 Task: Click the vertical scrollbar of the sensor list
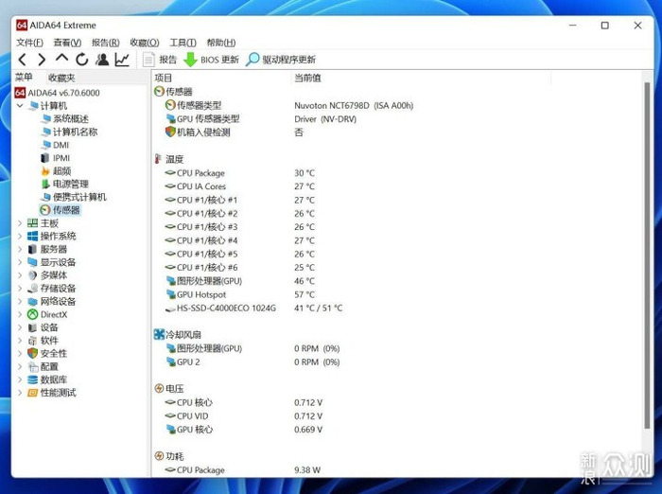pyautogui.click(x=647, y=256)
